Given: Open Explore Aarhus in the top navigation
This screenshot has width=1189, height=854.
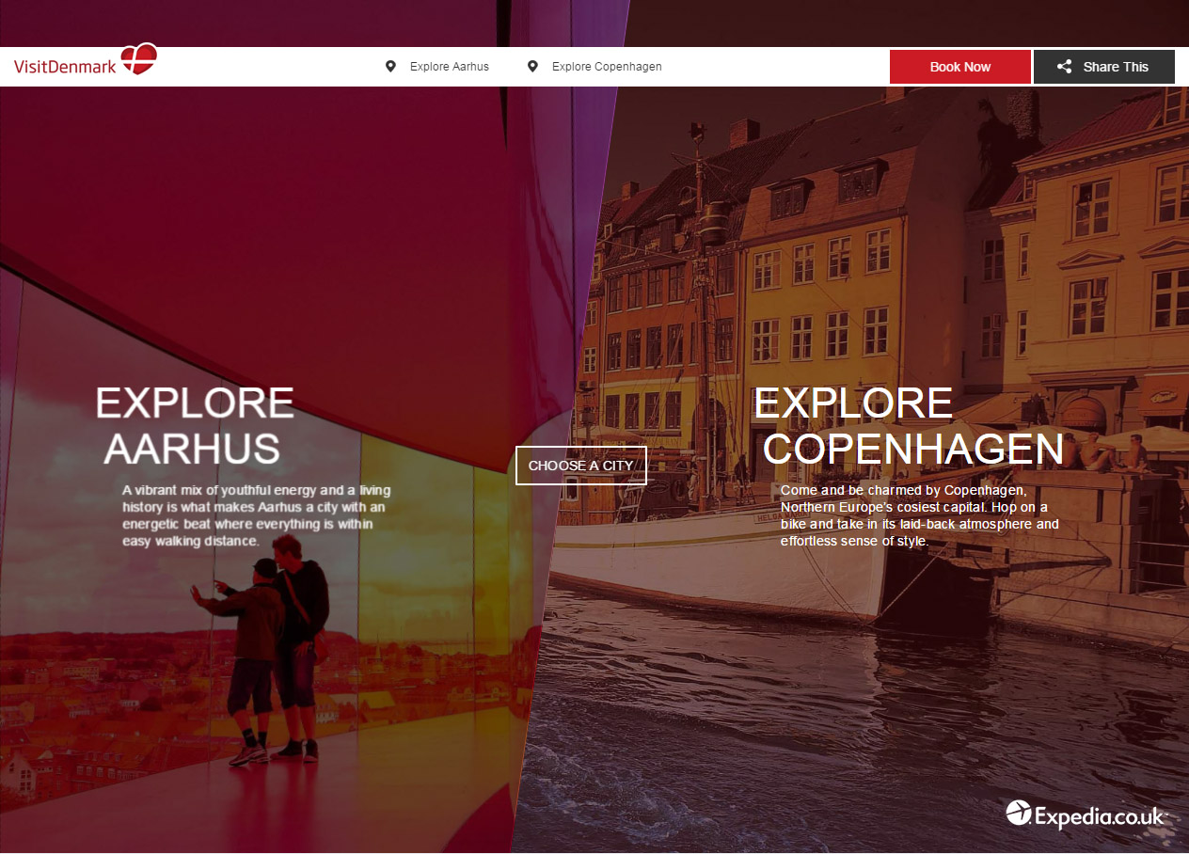Looking at the screenshot, I should 450,67.
